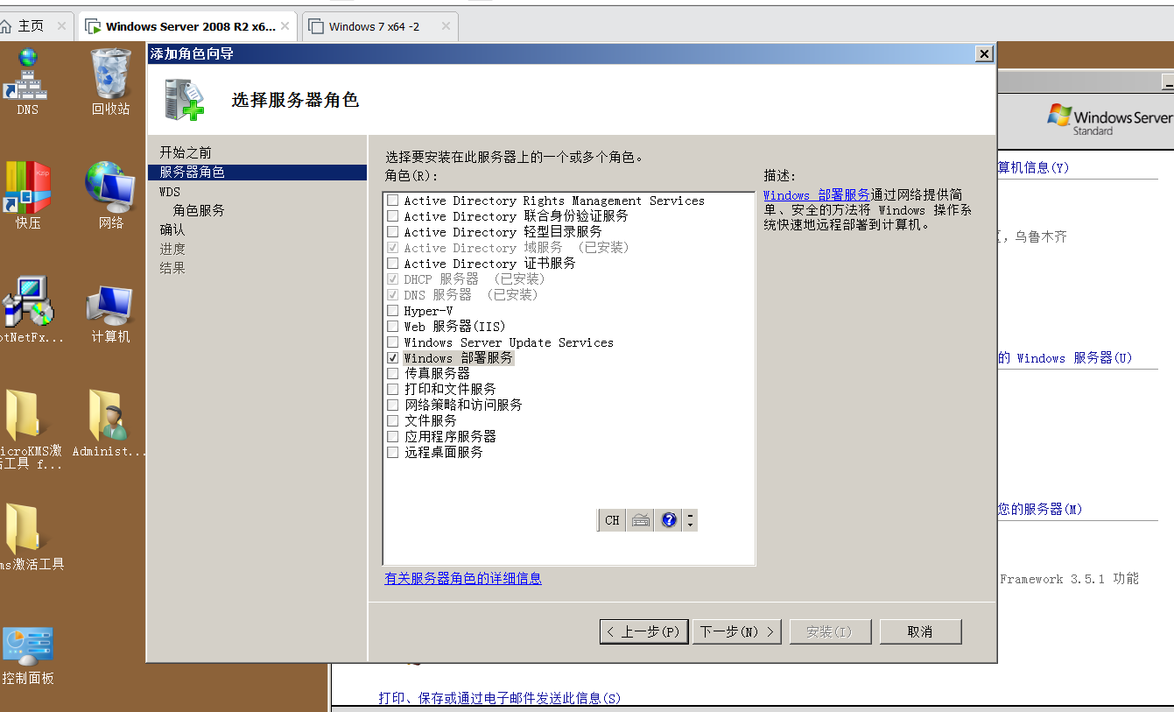The width and height of the screenshot is (1174, 712).
Task: Check the 应用程序服务器 role checkbox
Action: [x=393, y=437]
